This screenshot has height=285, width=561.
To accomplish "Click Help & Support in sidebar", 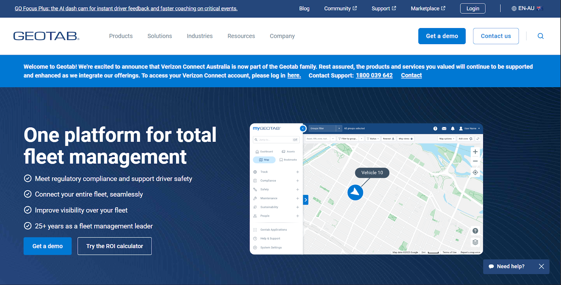I will pyautogui.click(x=270, y=239).
